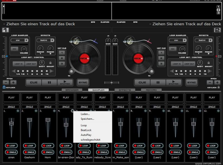
Task: Choose Speichern... from the context menu
Action: click(x=93, y=119)
